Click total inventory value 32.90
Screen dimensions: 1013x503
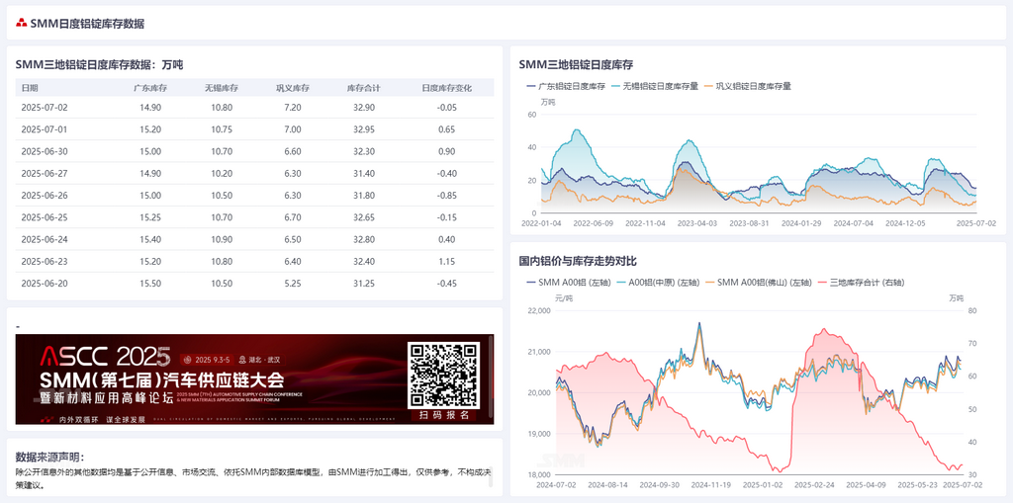[364, 107]
